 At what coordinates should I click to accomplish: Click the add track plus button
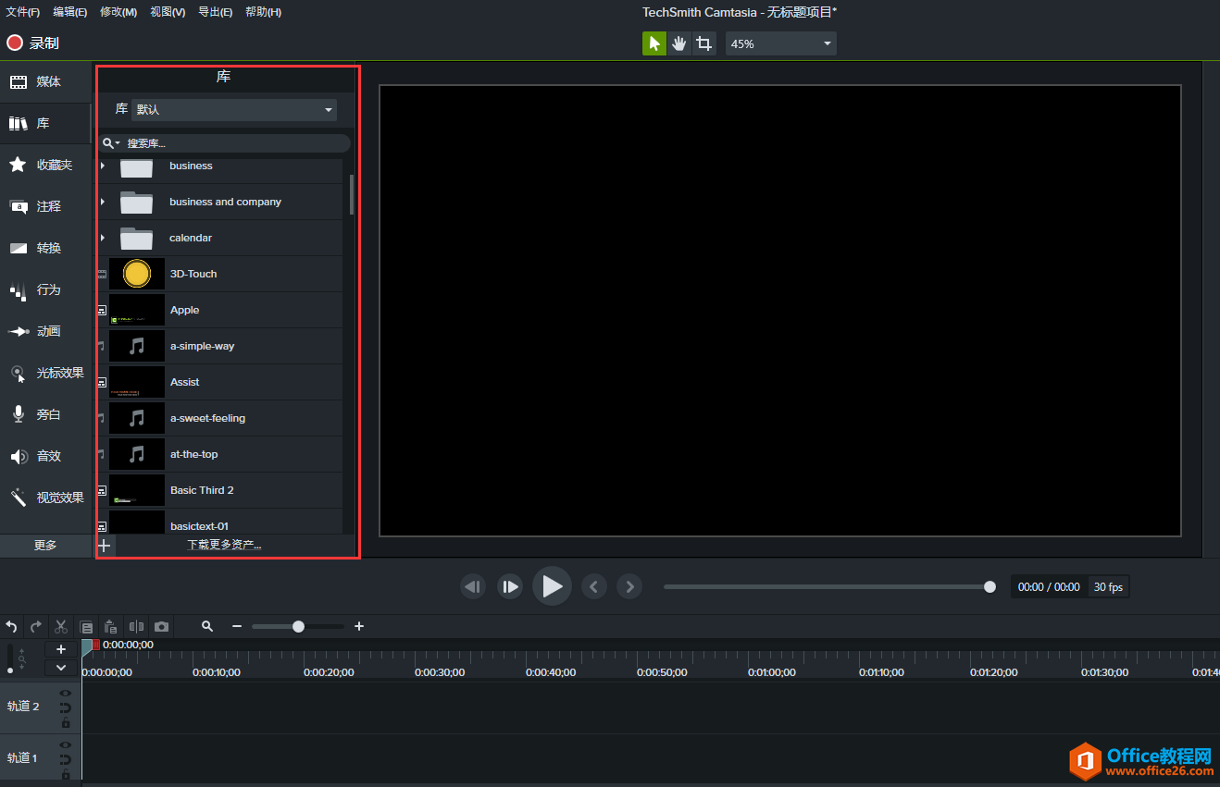(x=61, y=649)
